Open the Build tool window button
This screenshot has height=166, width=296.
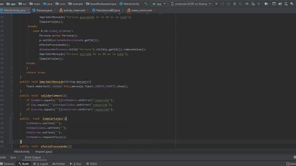(x=24, y=164)
